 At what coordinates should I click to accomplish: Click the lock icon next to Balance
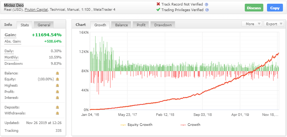click(x=57, y=73)
